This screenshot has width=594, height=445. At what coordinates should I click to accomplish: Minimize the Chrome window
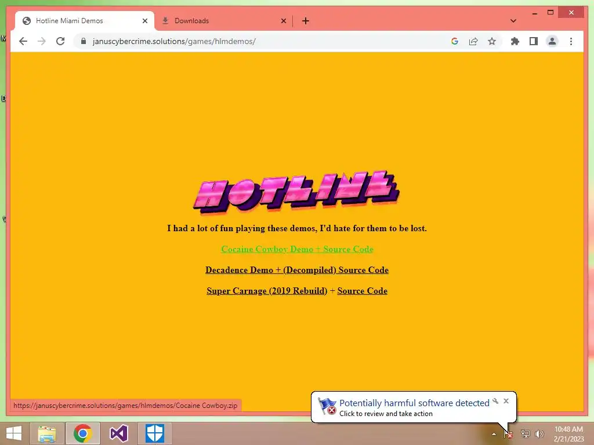pyautogui.click(x=534, y=13)
